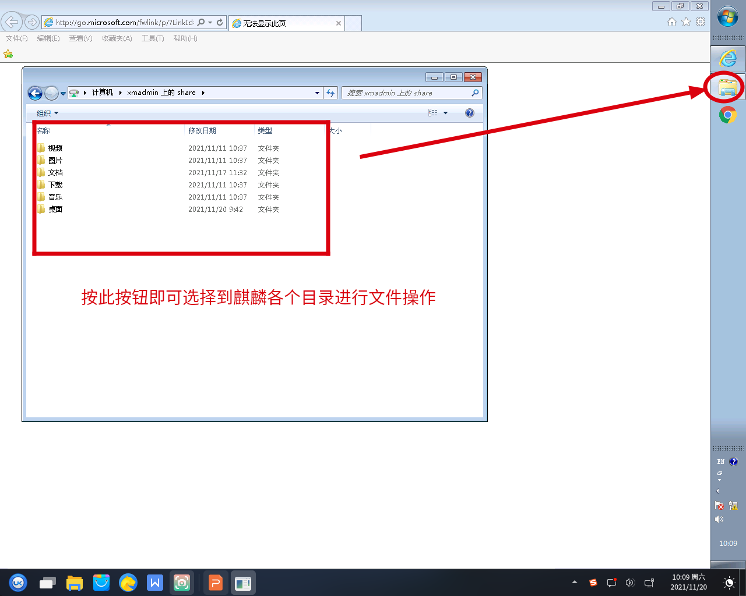Click the Explorer window forward button
Image resolution: width=746 pixels, height=596 pixels.
point(51,93)
